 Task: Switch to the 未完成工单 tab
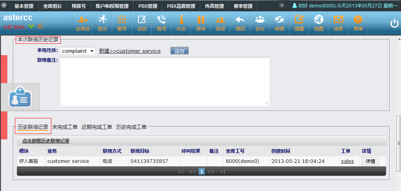tap(65, 127)
